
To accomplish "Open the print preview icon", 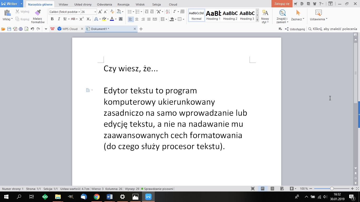I will coord(26,29).
